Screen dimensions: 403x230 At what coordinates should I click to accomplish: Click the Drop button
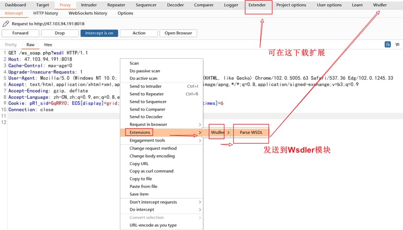[x=60, y=33]
